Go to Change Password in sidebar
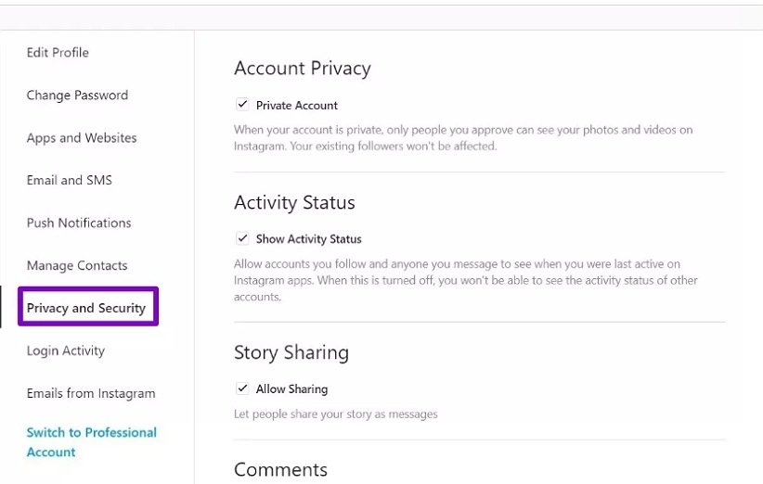The width and height of the screenshot is (763, 484). 77,96
